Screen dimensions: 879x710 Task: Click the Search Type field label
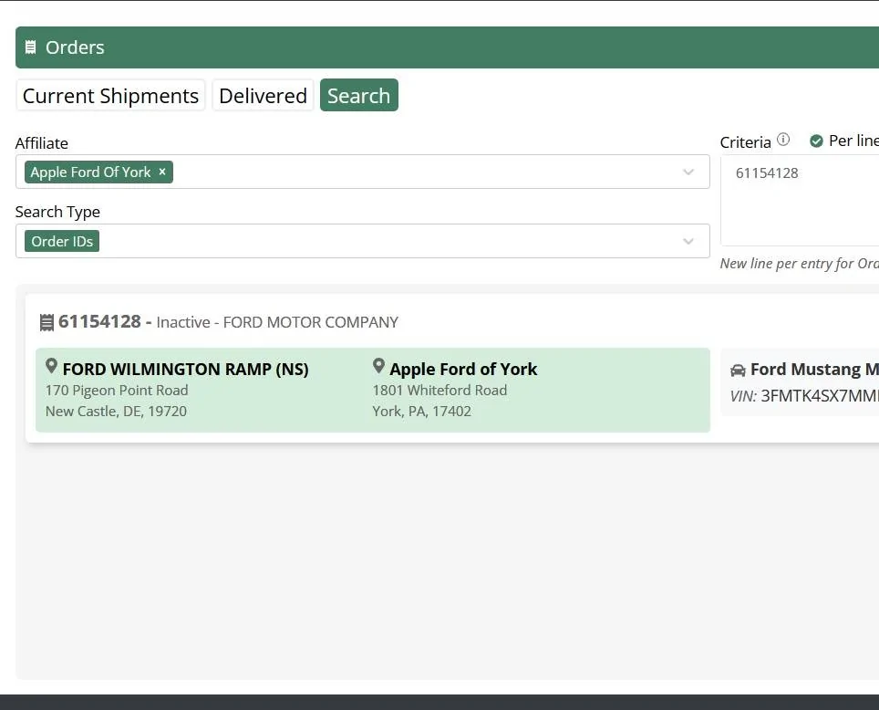pos(57,212)
